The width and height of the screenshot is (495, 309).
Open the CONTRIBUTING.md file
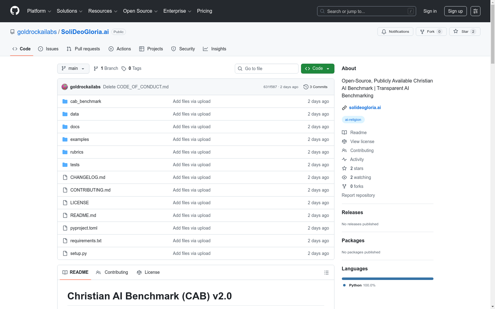coord(90,190)
